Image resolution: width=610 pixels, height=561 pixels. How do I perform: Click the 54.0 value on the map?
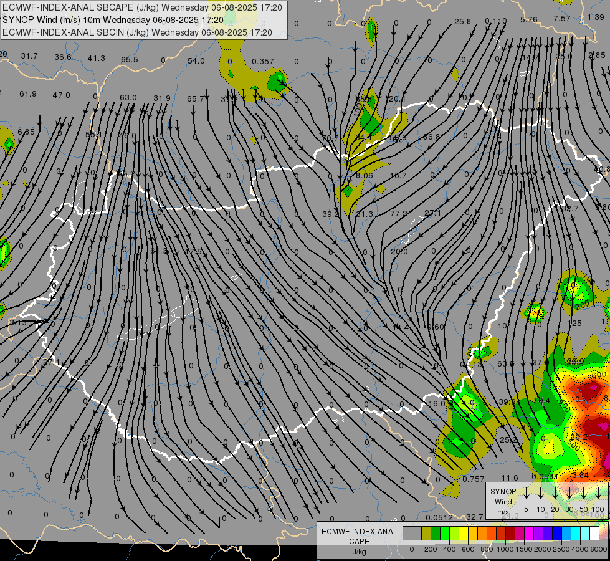click(196, 60)
